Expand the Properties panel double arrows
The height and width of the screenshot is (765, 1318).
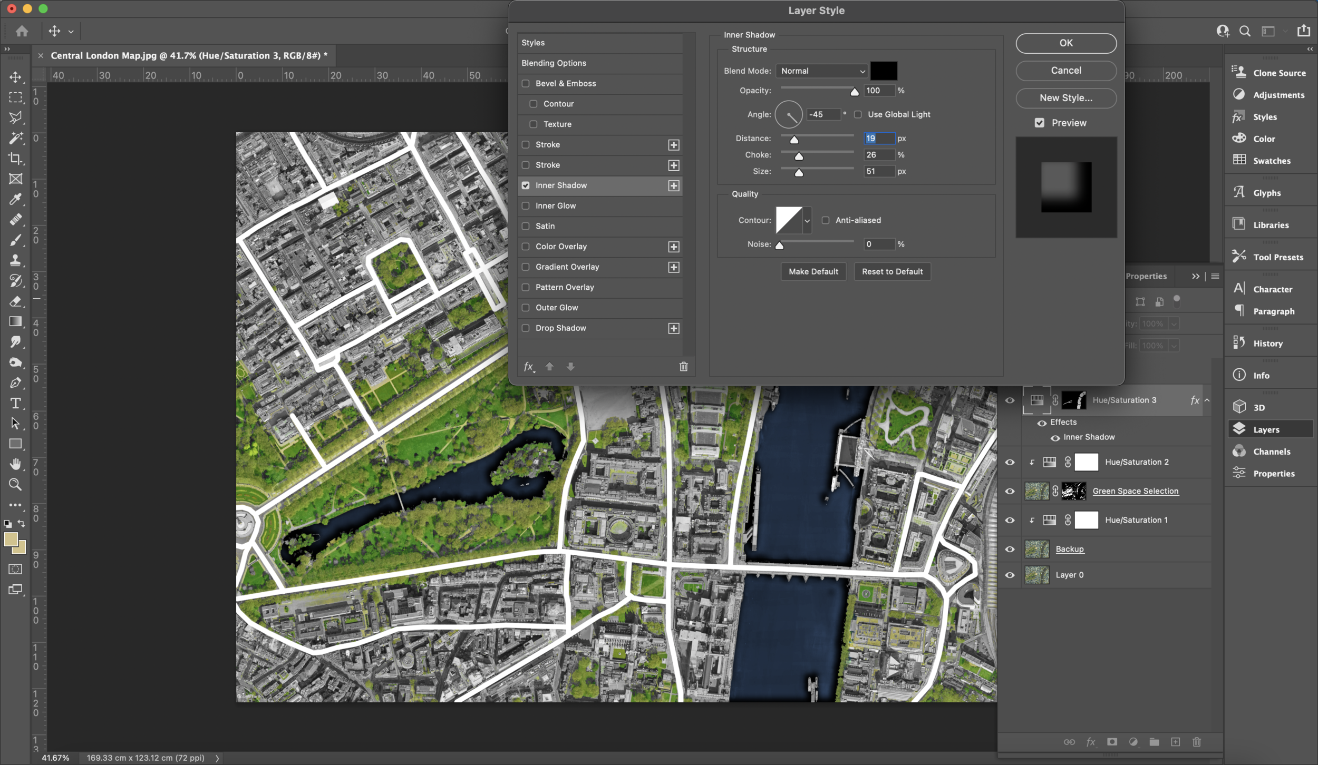pyautogui.click(x=1195, y=276)
